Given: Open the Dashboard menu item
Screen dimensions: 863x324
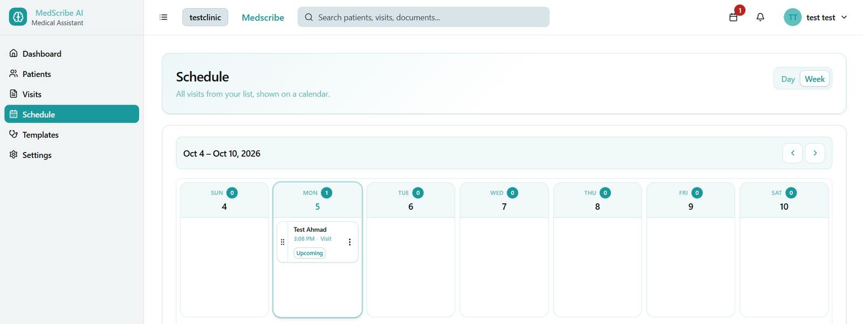Looking at the screenshot, I should pyautogui.click(x=72, y=53).
